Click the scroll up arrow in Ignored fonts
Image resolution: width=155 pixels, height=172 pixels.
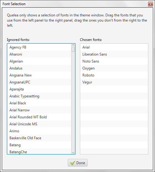tap(73, 45)
